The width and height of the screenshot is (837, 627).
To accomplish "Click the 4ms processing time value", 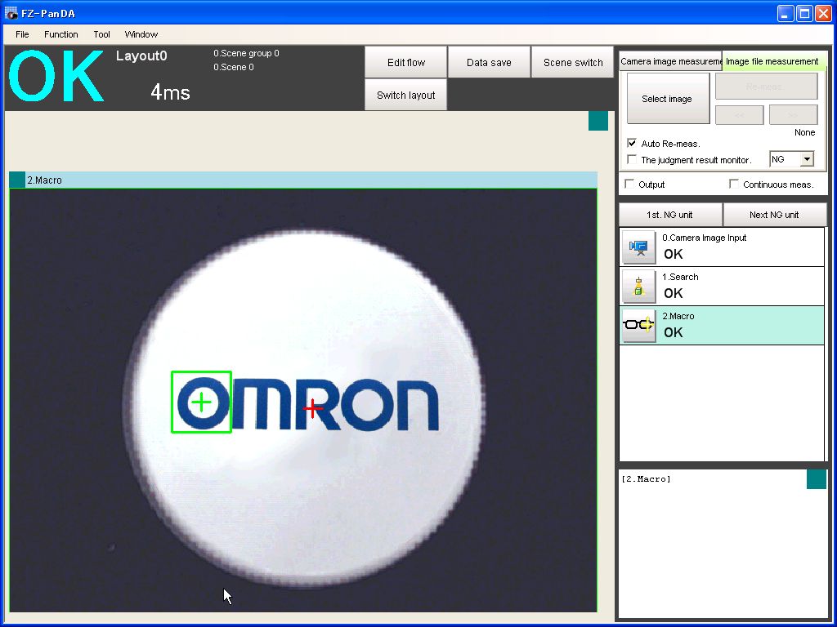I will tap(170, 92).
